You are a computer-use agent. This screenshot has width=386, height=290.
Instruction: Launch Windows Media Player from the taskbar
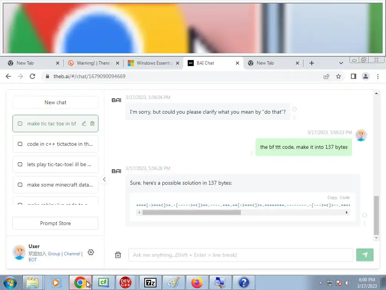coord(56,282)
